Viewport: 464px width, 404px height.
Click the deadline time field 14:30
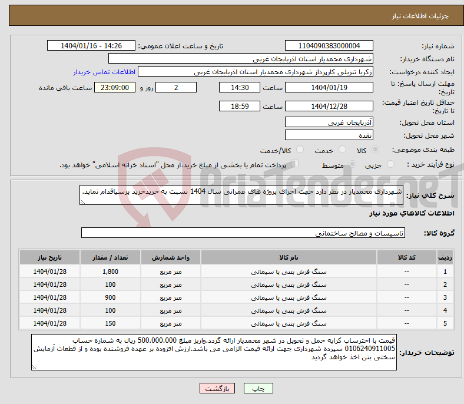coord(240,88)
